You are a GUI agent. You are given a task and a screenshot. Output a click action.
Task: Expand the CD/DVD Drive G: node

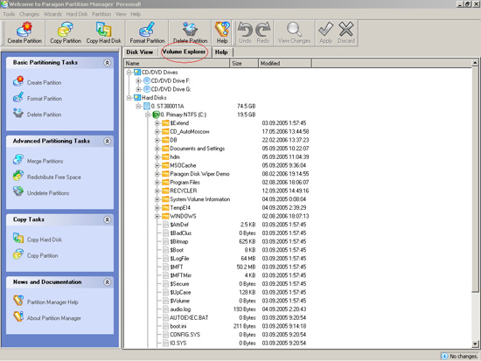point(138,89)
